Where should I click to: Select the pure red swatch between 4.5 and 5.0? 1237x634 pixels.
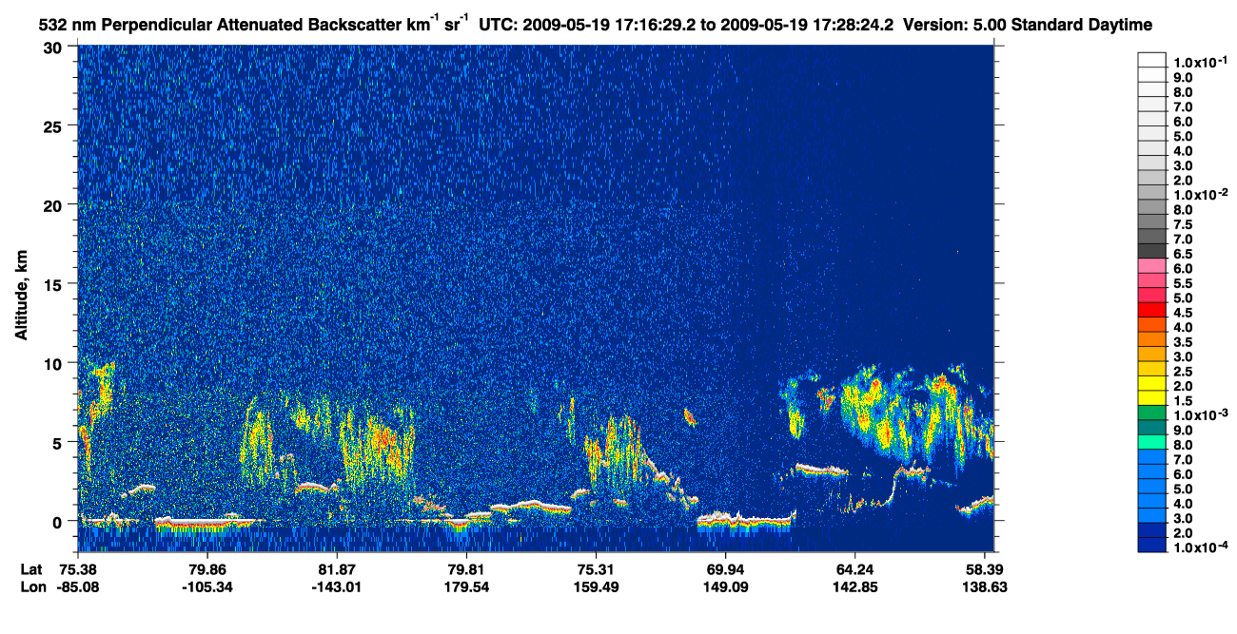tap(1151, 309)
